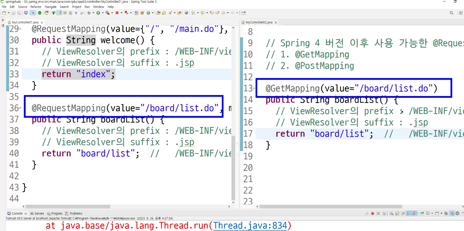This screenshot has height=231, width=464.
Task: Collapse fold marker at line 13
Action: point(254,88)
